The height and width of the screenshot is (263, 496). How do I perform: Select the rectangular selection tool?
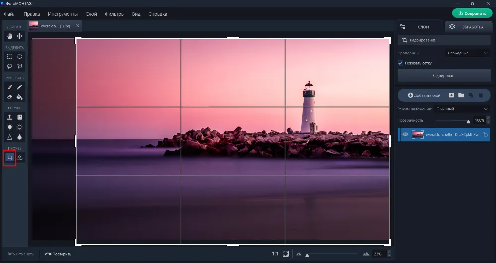click(x=10, y=57)
